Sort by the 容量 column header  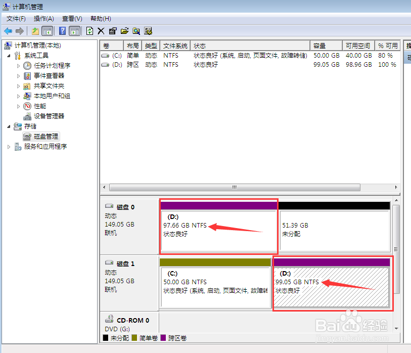327,46
